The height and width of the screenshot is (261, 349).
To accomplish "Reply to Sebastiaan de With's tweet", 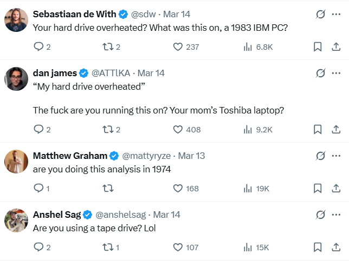I will 38,47.
